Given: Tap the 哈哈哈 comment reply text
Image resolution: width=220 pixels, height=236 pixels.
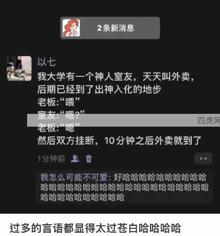Looking at the screenshot, I should point(125,187).
